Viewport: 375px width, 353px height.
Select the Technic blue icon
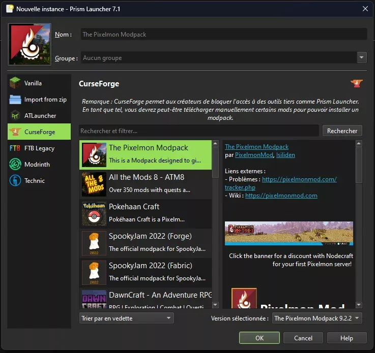point(15,180)
